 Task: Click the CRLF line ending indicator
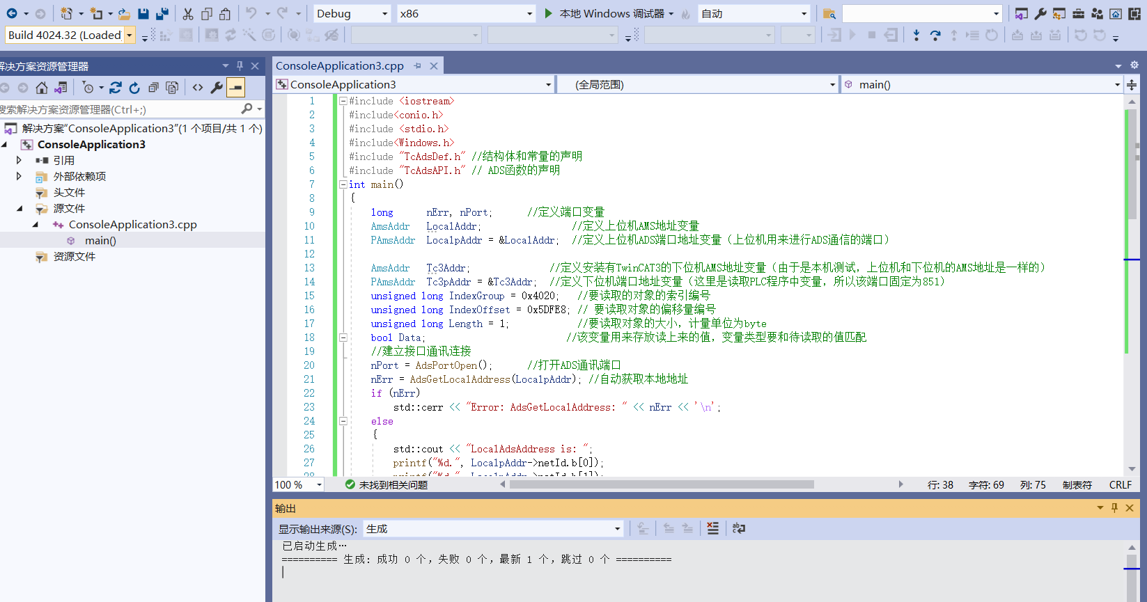pos(1120,485)
